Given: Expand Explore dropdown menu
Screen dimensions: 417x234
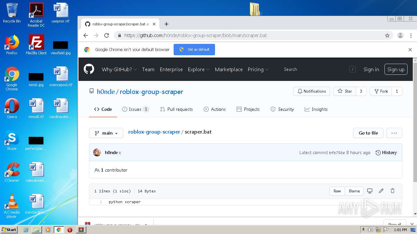Looking at the screenshot, I should [x=198, y=69].
